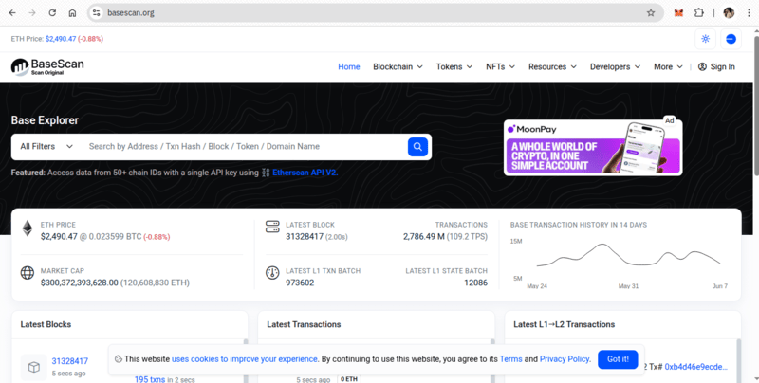Screen dimensions: 759x383
Task: Go forward using browser forward arrow
Action: tap(32, 13)
